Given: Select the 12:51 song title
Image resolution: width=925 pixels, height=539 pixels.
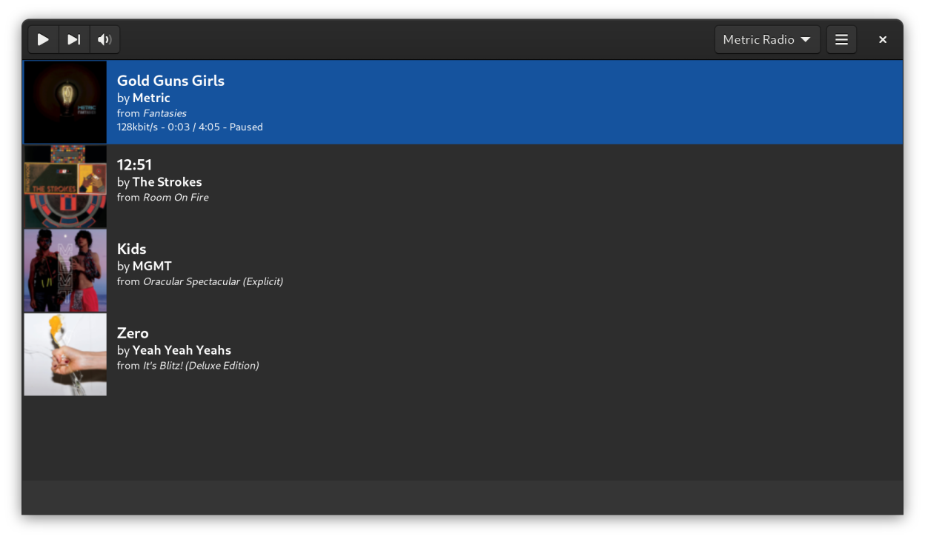Looking at the screenshot, I should (x=134, y=165).
